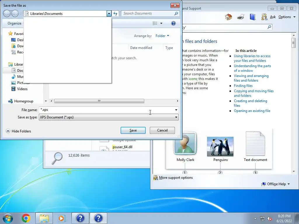Show hidden system tray icons
The width and height of the screenshot is (299, 224).
pos(255,219)
